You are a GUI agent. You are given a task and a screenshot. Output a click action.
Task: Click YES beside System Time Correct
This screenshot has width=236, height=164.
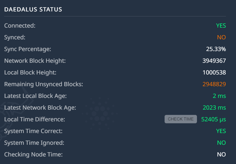[x=221, y=131]
